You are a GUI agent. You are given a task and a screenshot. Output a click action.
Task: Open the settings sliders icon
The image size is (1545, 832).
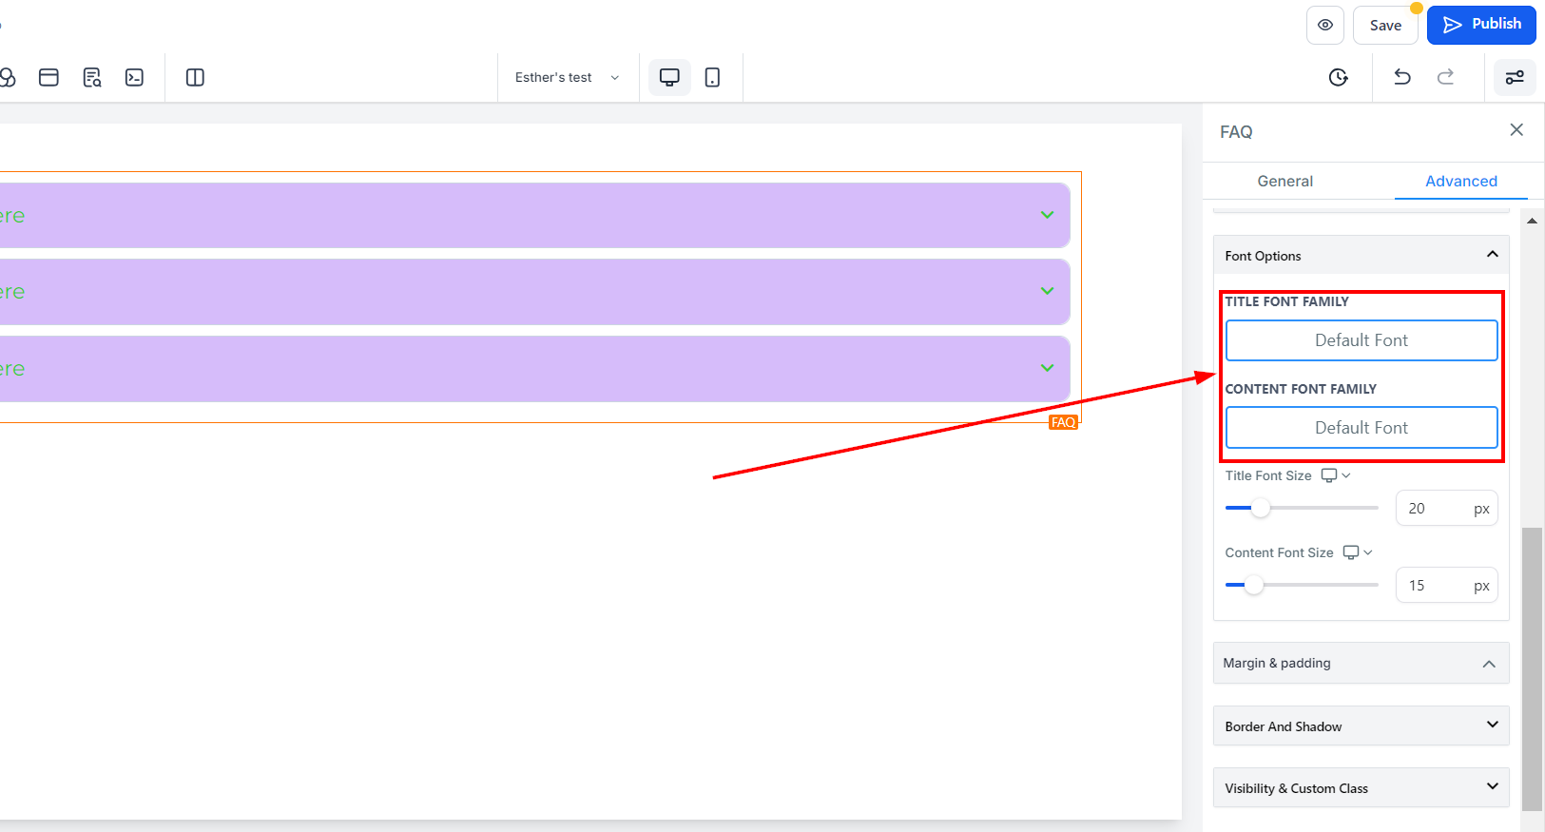[1515, 77]
